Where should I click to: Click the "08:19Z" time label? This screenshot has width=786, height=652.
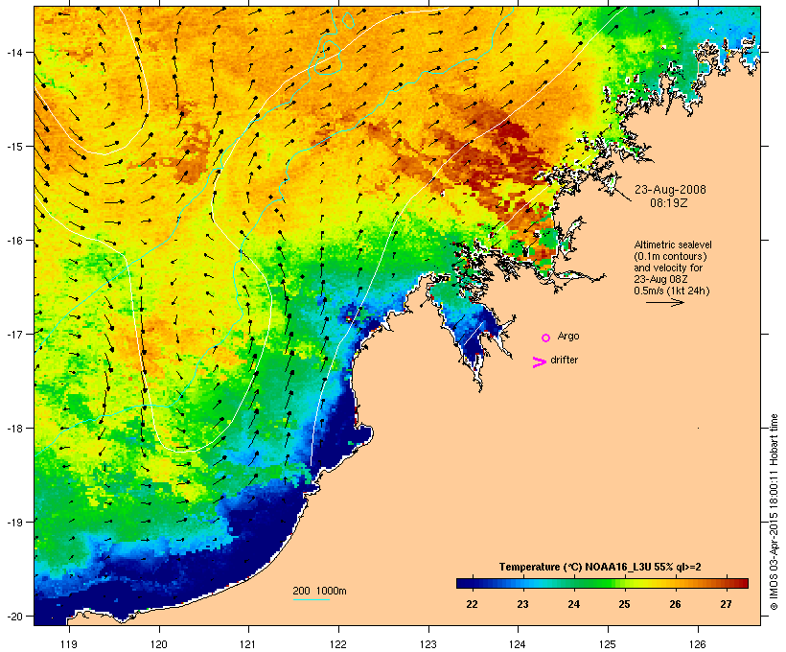pyautogui.click(x=669, y=203)
